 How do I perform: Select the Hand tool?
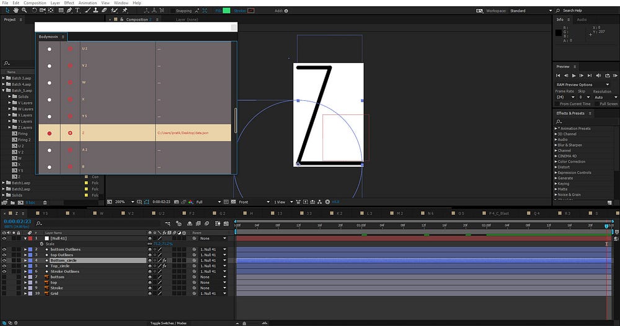tap(16, 11)
